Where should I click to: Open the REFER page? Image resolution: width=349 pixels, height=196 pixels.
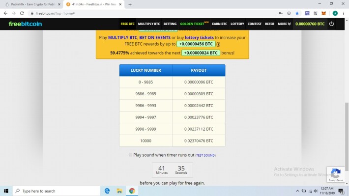(269, 24)
